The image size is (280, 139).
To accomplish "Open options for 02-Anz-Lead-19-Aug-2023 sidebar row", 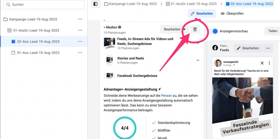I will click(80, 41).
